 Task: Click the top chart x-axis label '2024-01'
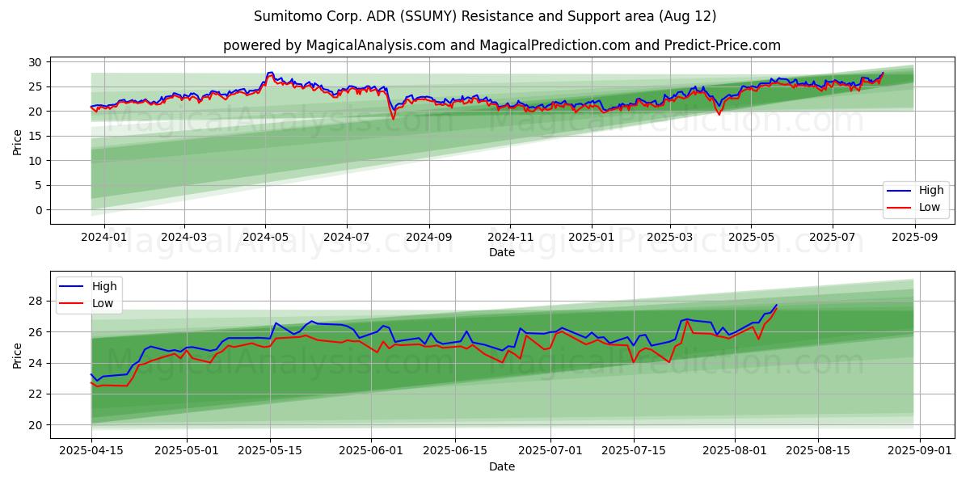104,238
